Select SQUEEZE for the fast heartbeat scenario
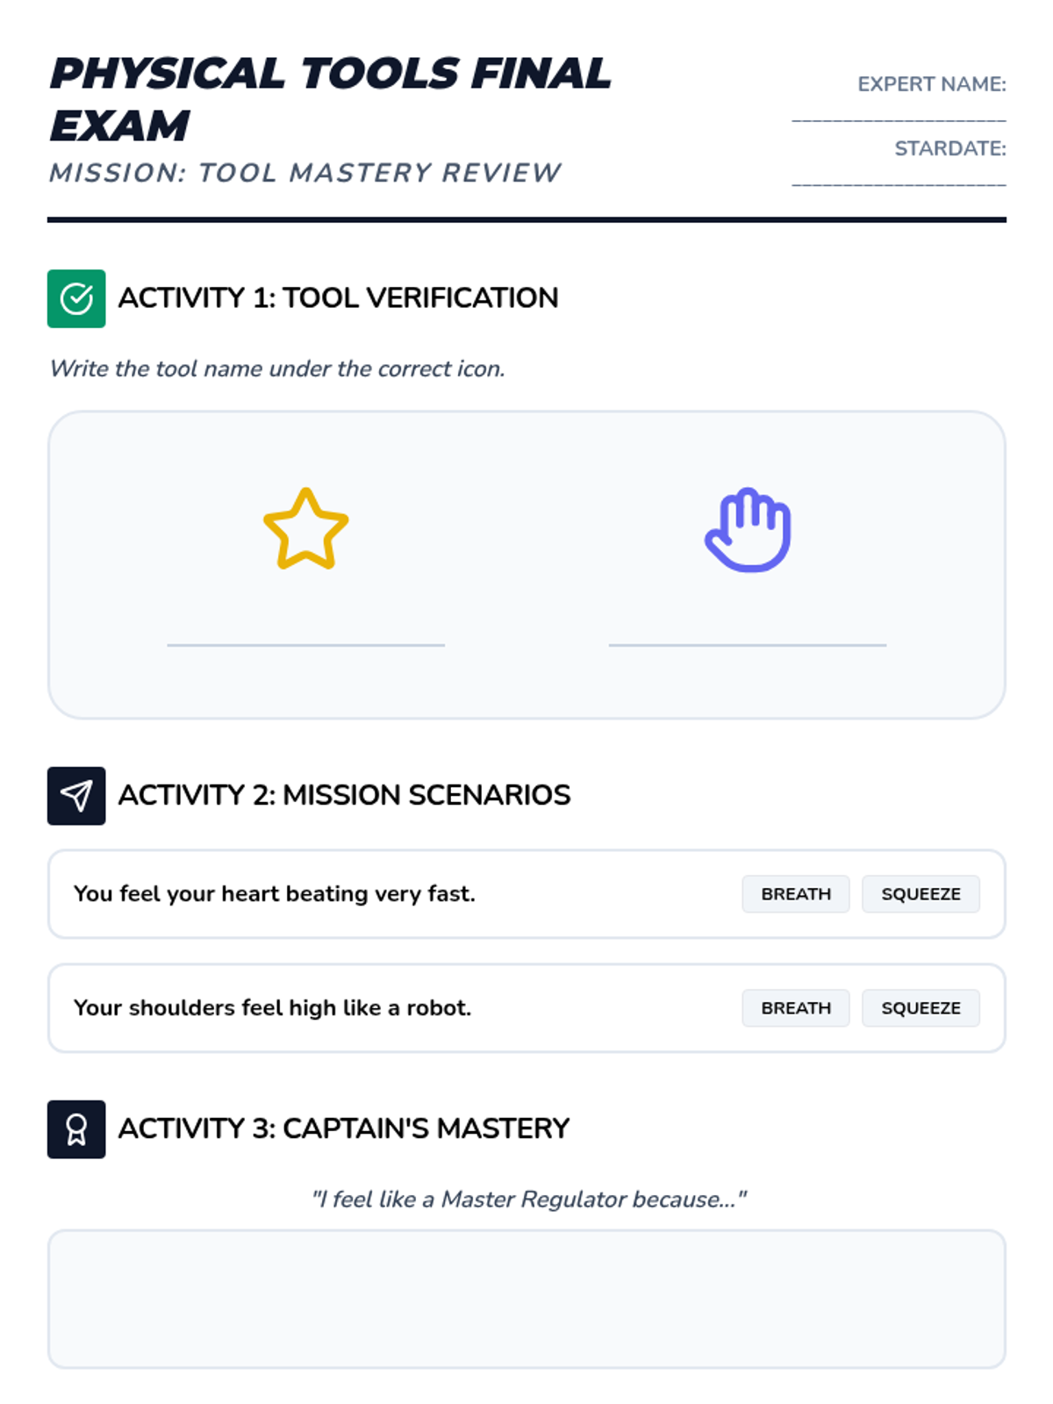Viewport: 1053px width, 1404px height. (x=920, y=894)
